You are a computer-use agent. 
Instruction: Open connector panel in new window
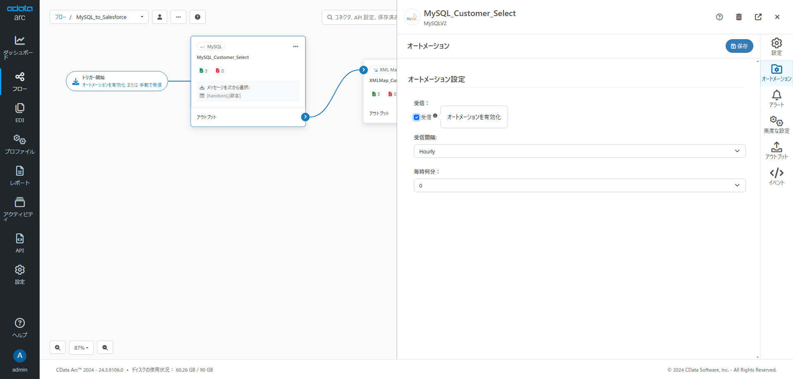click(x=758, y=17)
